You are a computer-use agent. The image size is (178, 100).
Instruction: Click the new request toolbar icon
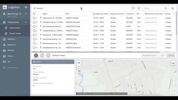133,8
